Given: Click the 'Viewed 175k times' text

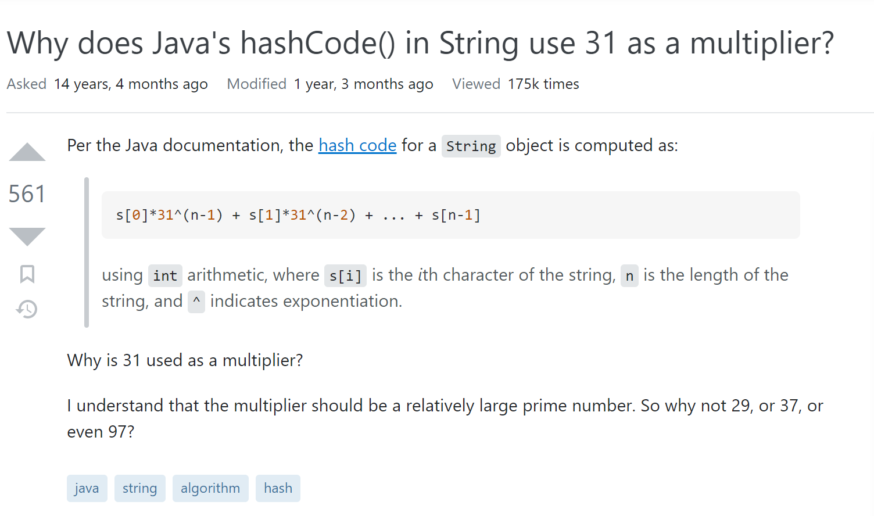Looking at the screenshot, I should (515, 84).
